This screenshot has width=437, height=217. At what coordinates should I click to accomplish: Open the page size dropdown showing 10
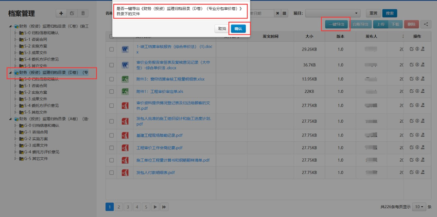pos(419,207)
